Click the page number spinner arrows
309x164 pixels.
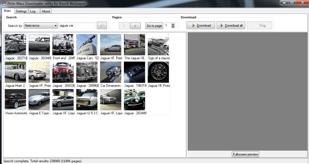[x=173, y=26]
